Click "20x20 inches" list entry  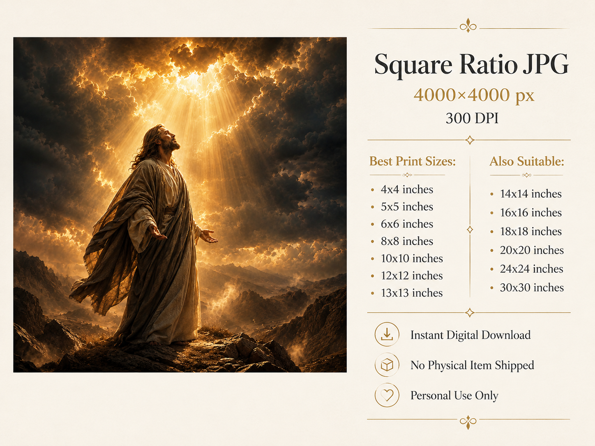[x=532, y=250]
